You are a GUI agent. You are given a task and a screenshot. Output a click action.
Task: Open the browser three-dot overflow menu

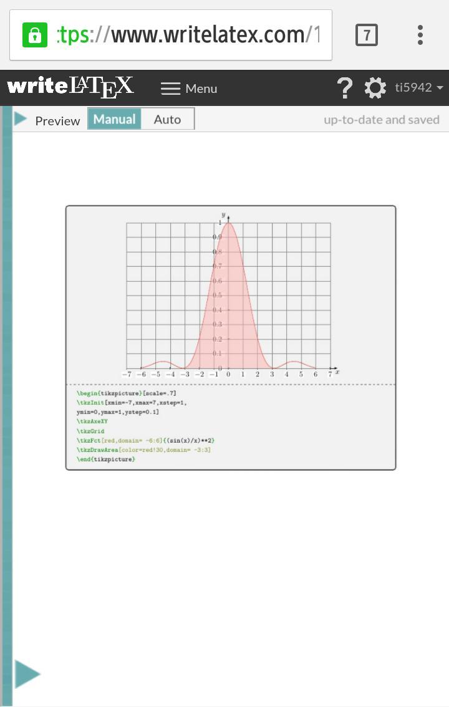(420, 35)
